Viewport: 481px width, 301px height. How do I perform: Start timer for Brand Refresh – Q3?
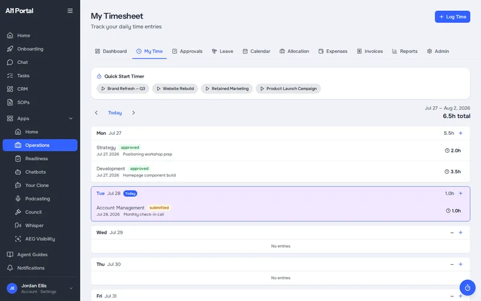pos(123,88)
